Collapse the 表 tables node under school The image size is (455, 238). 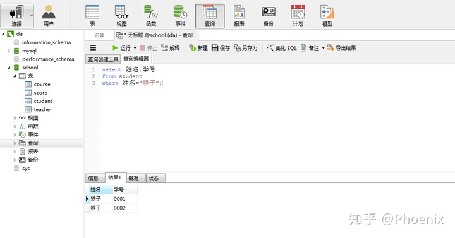[15, 76]
